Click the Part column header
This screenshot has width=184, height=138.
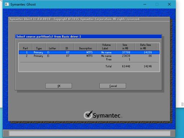coord(25,48)
